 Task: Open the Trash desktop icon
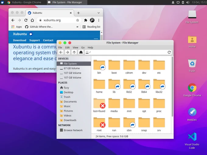pyautogui.click(x=192, y=66)
